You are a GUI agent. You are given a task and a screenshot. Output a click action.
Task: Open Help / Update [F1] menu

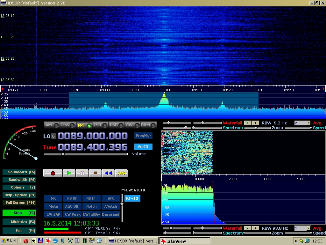[x=19, y=195]
